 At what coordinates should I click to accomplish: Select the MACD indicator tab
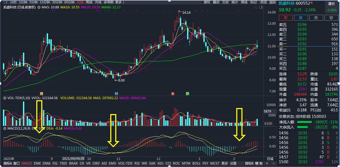pos(27,163)
